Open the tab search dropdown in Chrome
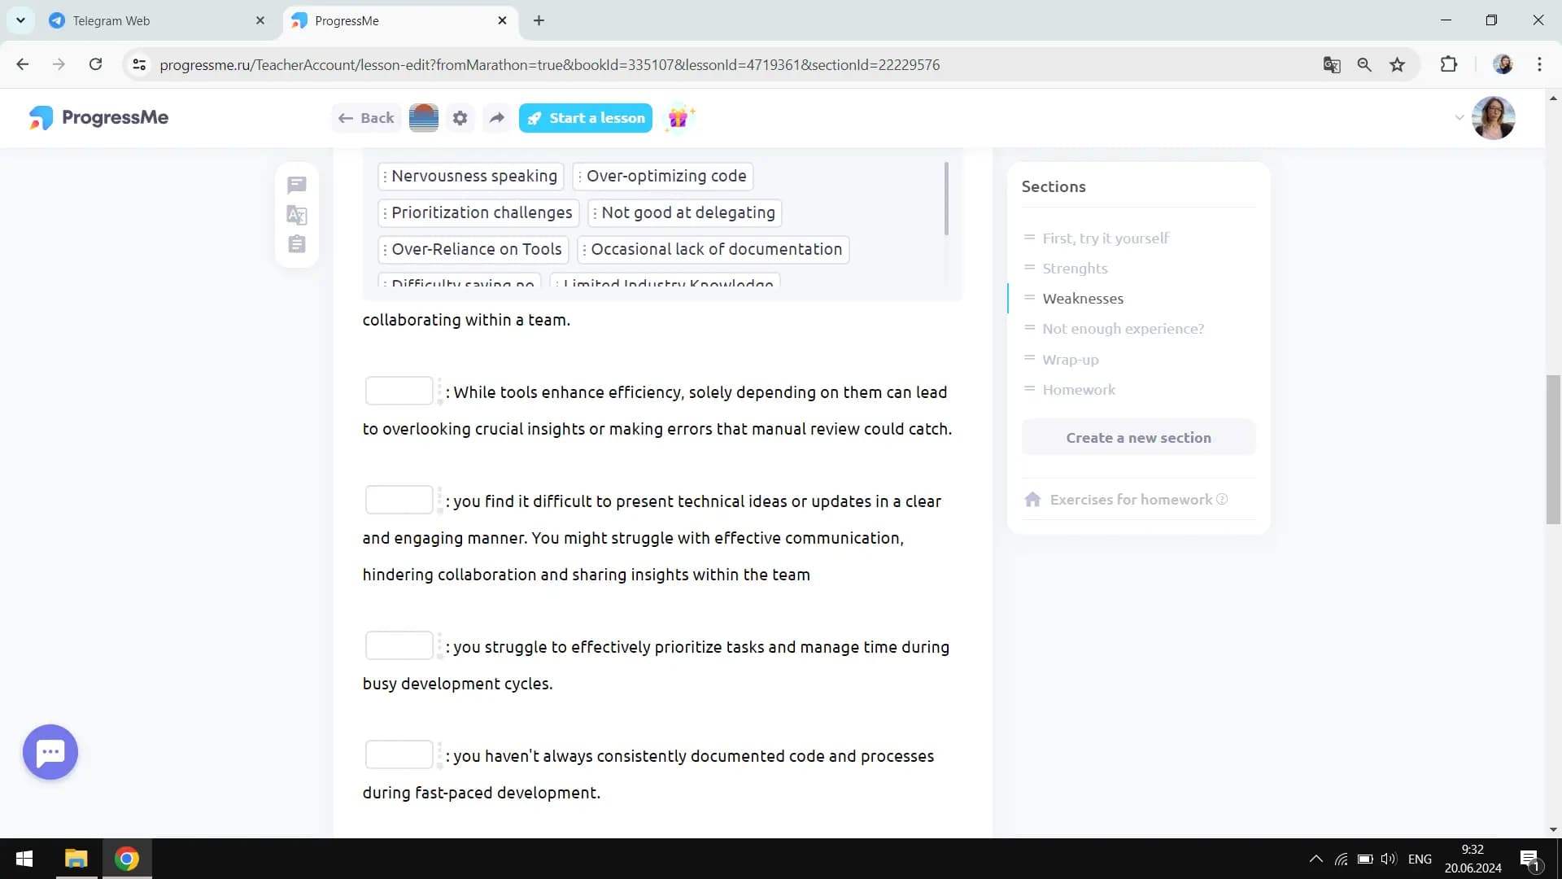 (x=20, y=20)
